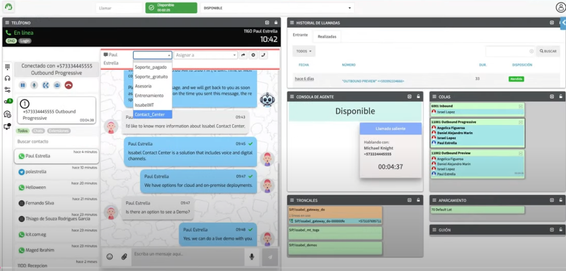Transfer the active call
This screenshot has height=271, width=566.
click(45, 85)
